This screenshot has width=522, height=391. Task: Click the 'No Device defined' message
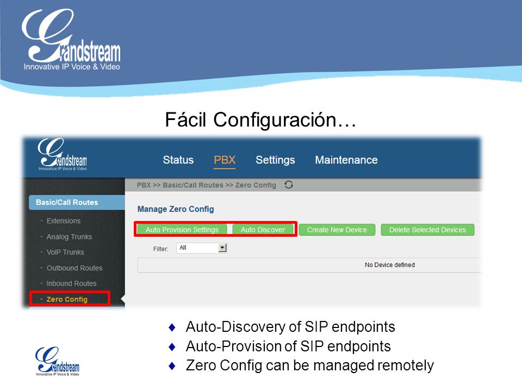[x=390, y=265]
